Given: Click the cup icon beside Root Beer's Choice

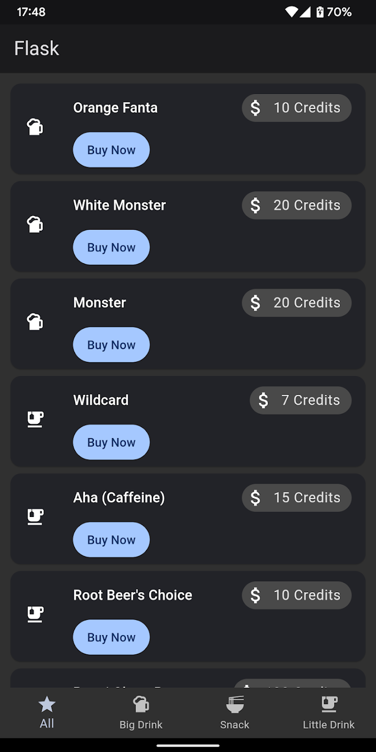Looking at the screenshot, I should click(35, 614).
